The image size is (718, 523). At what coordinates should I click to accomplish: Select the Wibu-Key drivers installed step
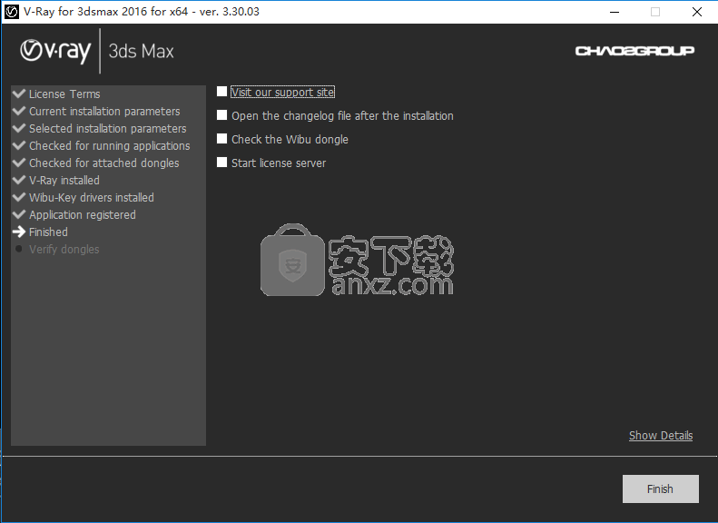pyautogui.click(x=92, y=198)
